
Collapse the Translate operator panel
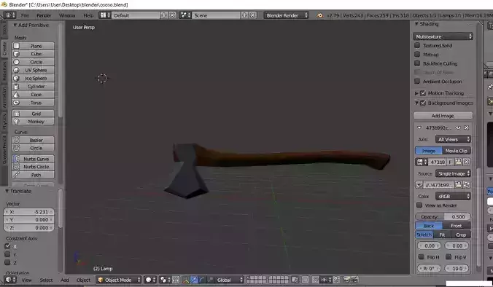click(x=7, y=191)
